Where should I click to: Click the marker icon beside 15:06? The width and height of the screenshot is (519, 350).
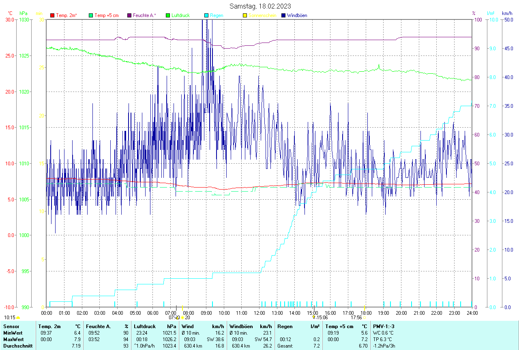pyautogui.click(x=313, y=317)
